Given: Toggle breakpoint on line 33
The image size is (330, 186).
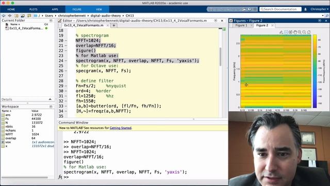Looking at the screenshot, I should point(66,106).
